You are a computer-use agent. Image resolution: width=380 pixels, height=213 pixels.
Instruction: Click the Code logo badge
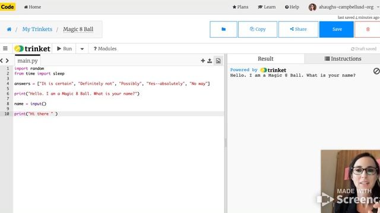(x=7, y=7)
